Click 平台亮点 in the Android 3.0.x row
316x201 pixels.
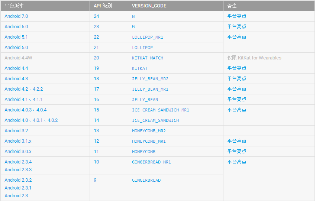tap(237, 152)
